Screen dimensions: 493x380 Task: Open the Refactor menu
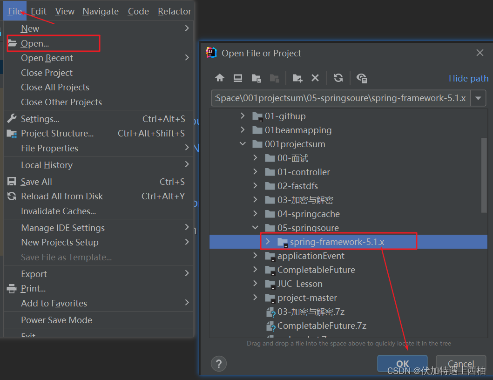(175, 11)
